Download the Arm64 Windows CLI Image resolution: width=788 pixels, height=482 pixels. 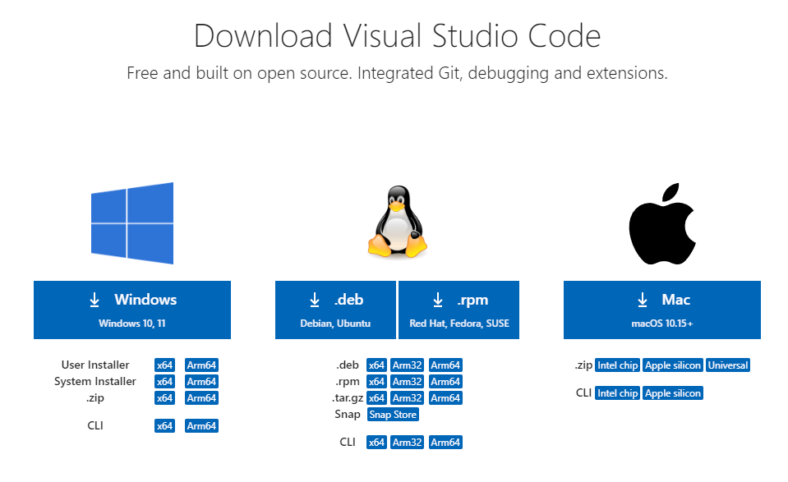pos(201,425)
